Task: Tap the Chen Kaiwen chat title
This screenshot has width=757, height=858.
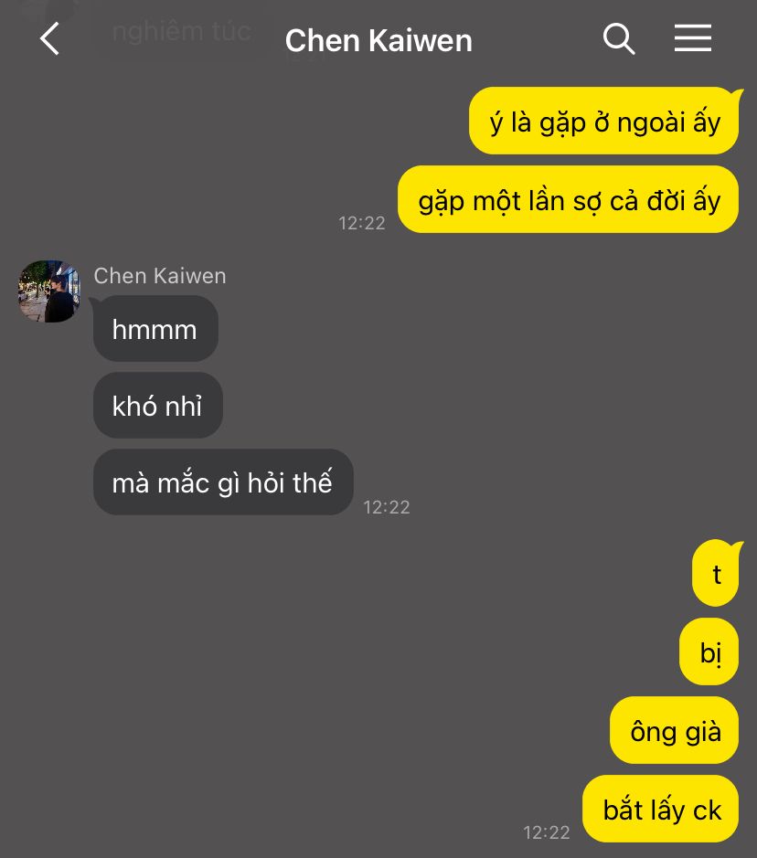Action: point(378,40)
